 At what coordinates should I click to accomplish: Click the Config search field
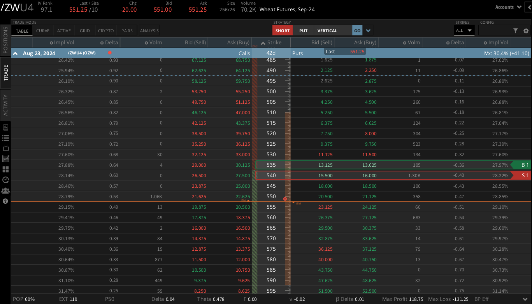point(495,30)
